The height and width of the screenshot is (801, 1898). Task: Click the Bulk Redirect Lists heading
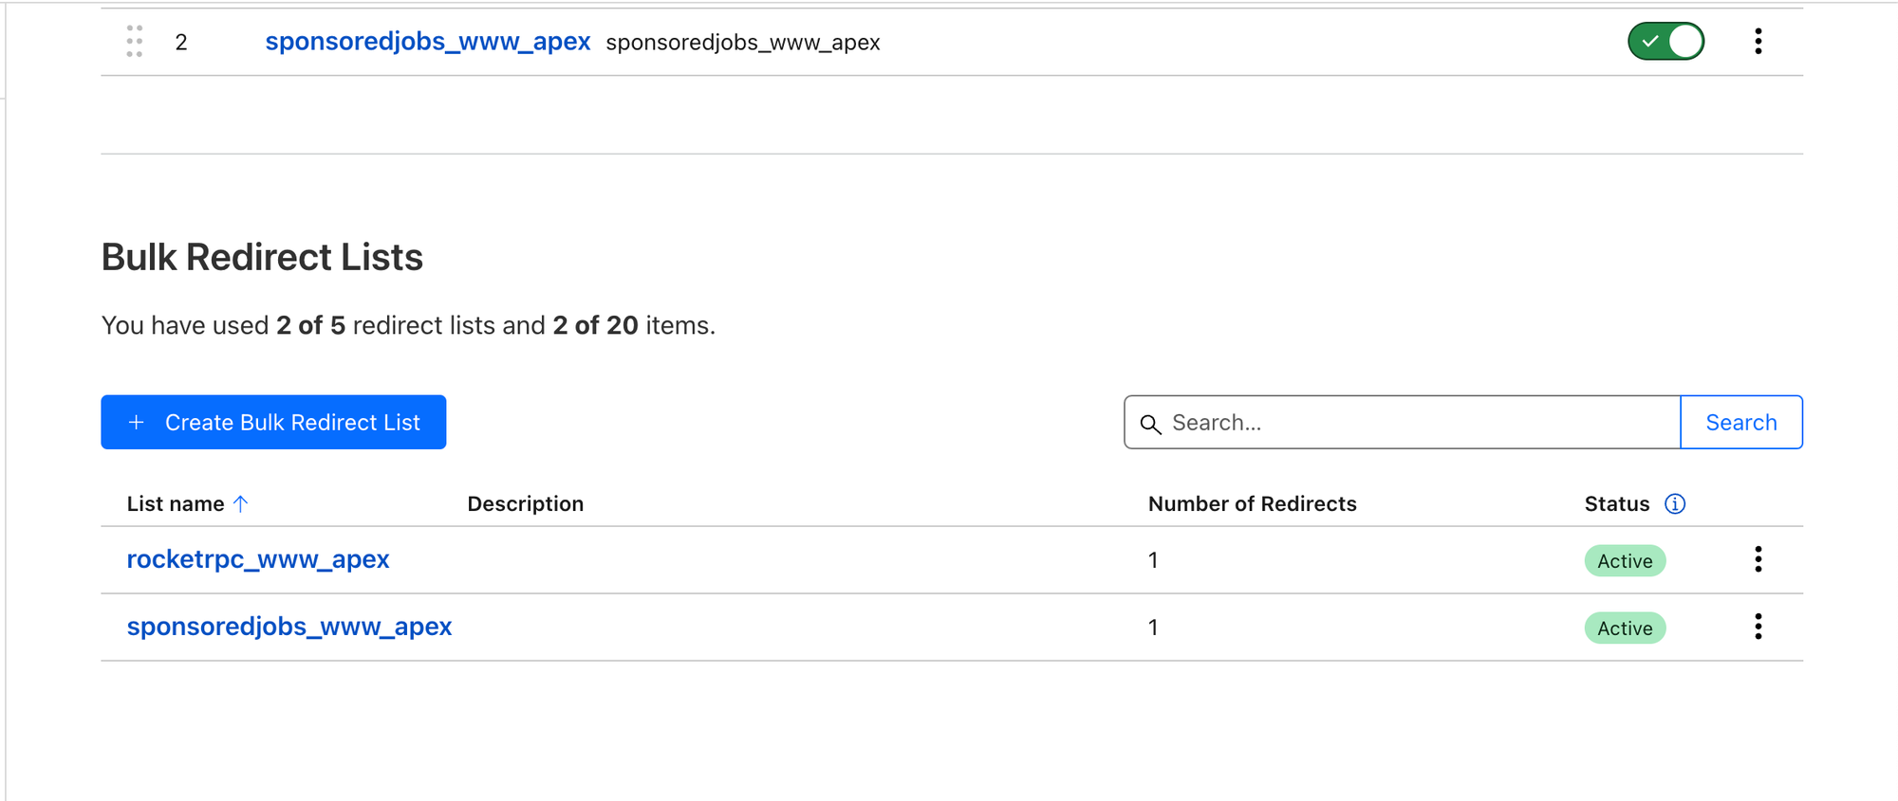tap(262, 257)
